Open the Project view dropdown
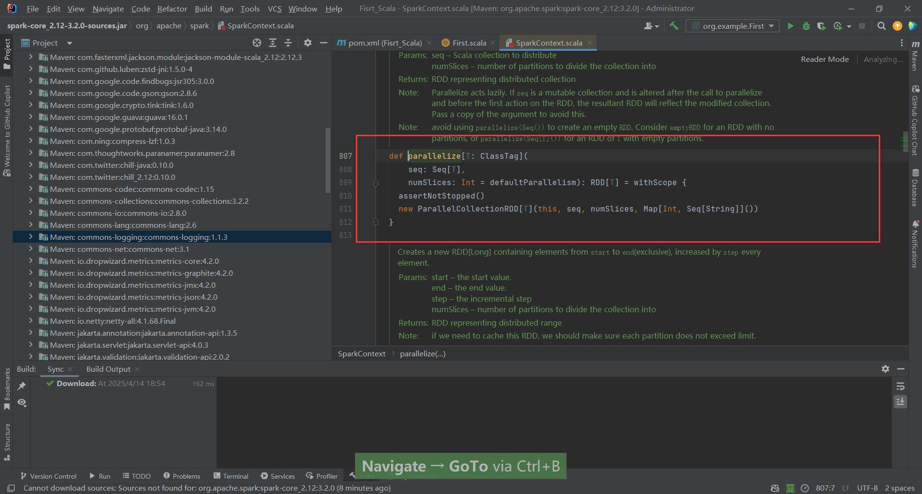 click(x=70, y=43)
